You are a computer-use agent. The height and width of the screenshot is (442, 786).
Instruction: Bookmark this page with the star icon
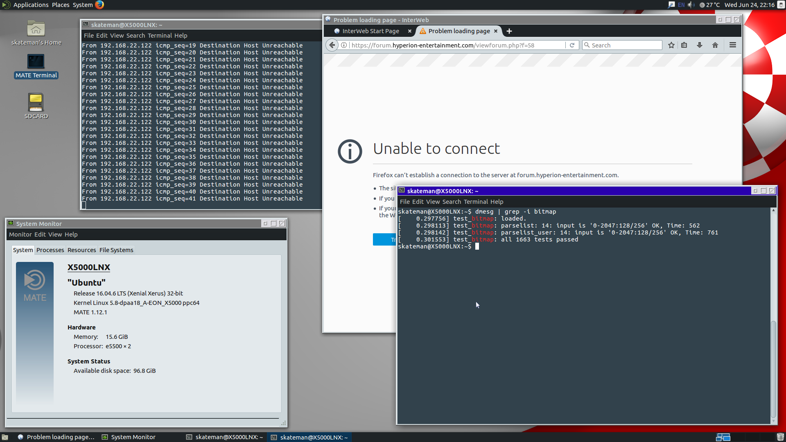pyautogui.click(x=671, y=45)
